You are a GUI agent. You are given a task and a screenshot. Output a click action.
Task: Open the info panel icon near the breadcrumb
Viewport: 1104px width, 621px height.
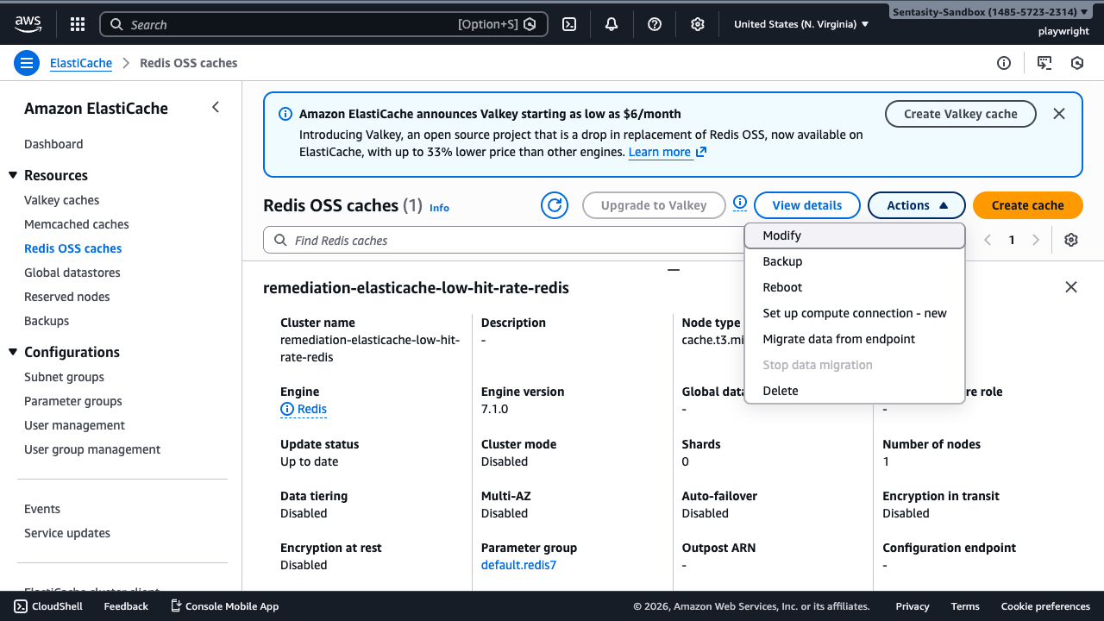(1003, 63)
